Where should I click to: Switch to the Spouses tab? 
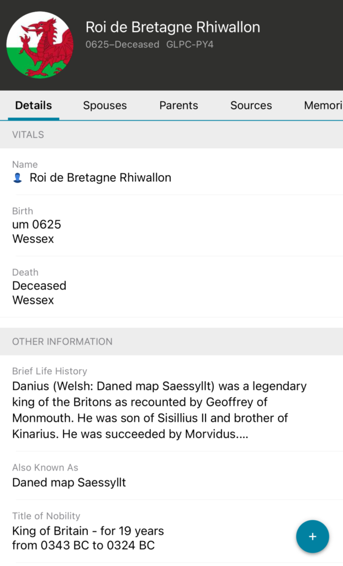point(105,106)
